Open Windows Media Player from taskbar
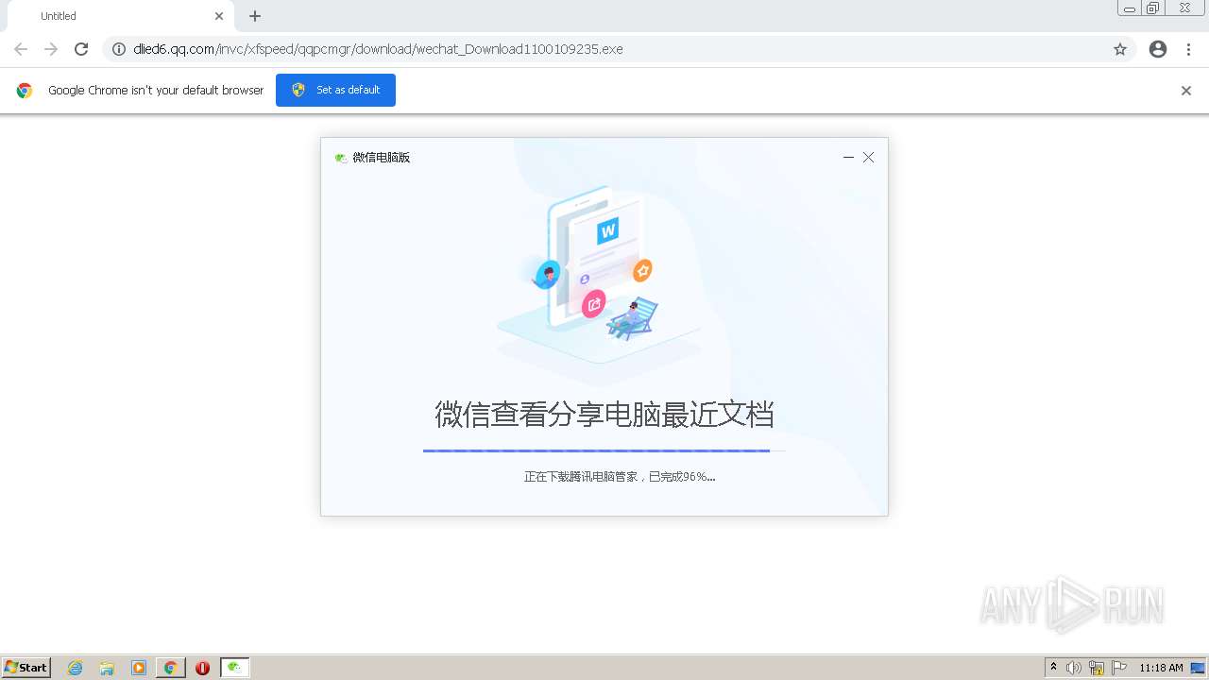This screenshot has width=1209, height=680. [x=139, y=668]
